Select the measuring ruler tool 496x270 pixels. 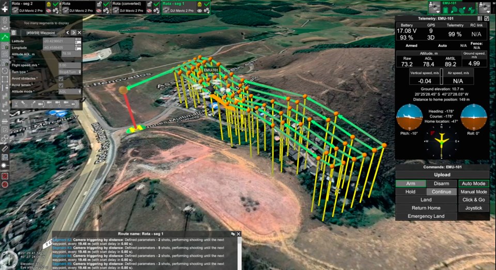pos(5,148)
